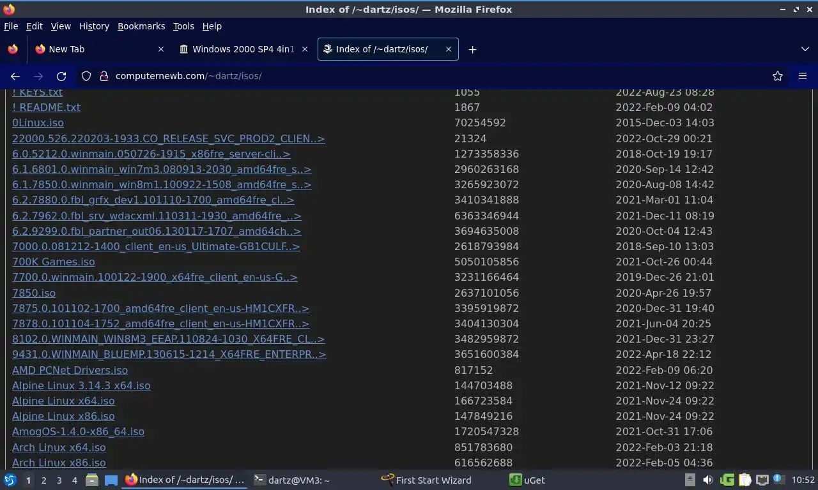
Task: Open the Firefox hamburger application menu
Action: click(803, 76)
